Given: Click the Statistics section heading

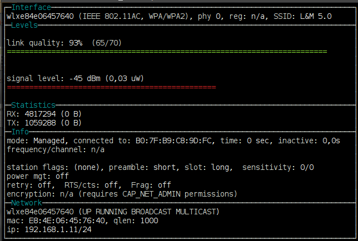Looking at the screenshot, I should (x=33, y=105).
